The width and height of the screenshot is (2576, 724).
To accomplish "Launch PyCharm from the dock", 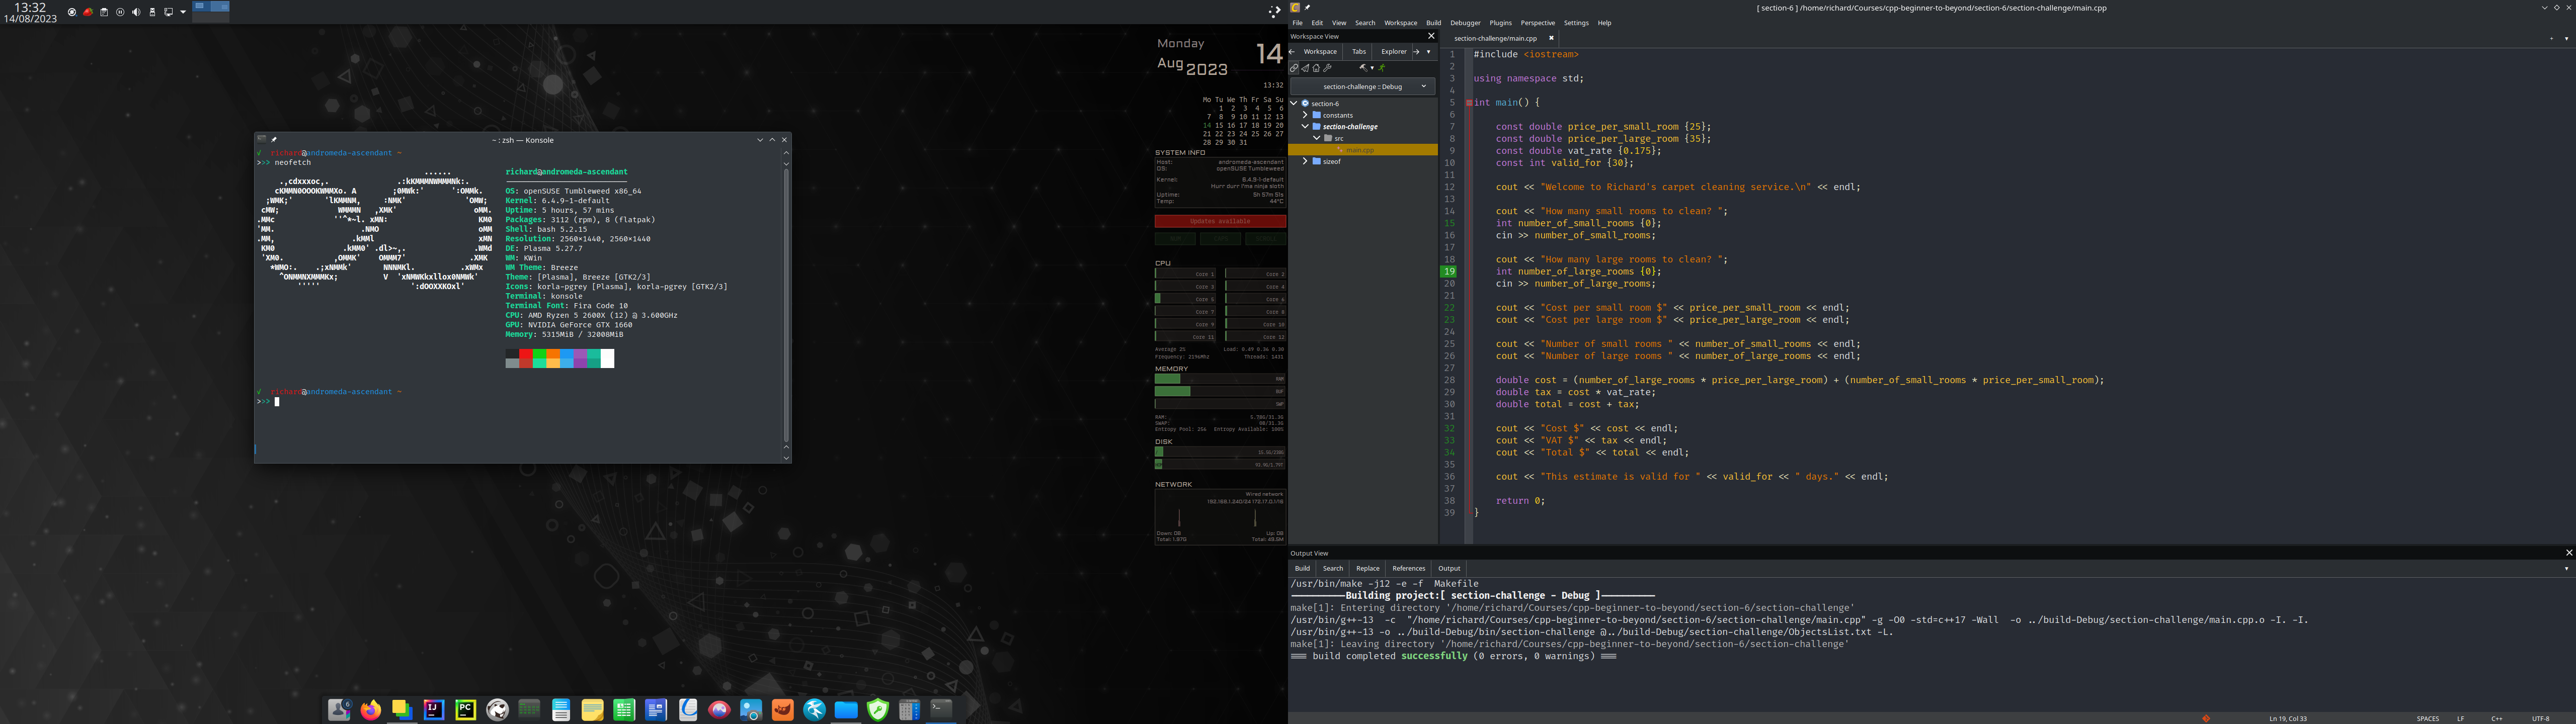I will coord(466,710).
